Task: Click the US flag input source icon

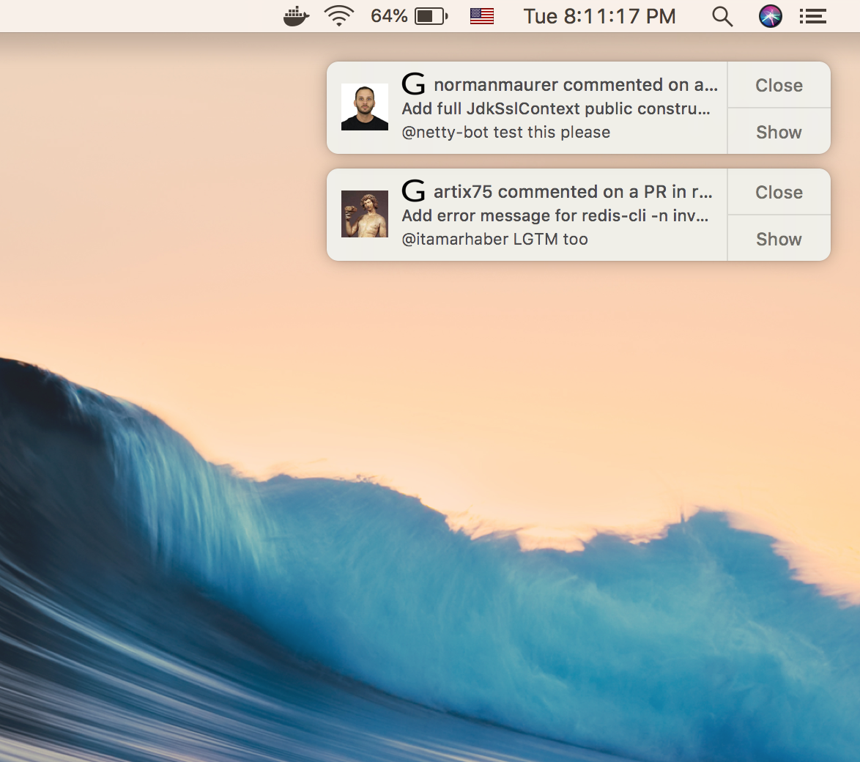Action: coord(481,15)
